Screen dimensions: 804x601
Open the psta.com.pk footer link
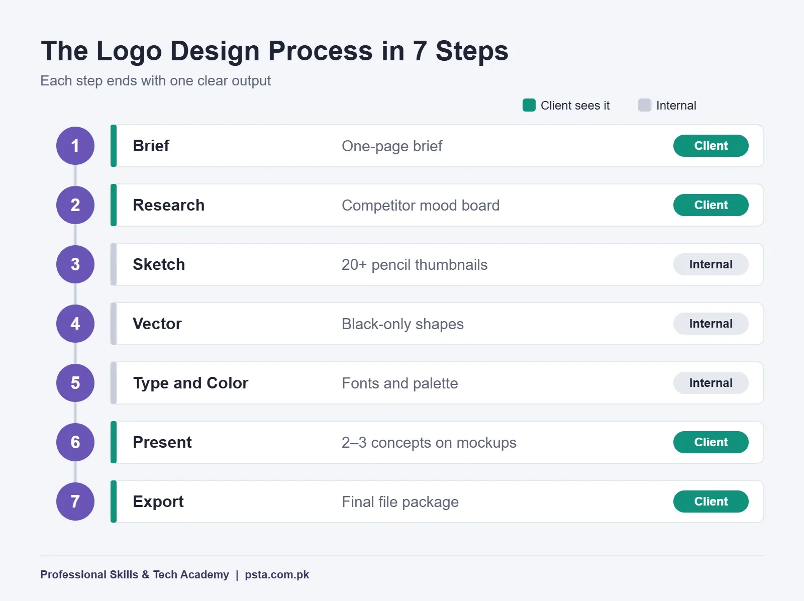(277, 574)
